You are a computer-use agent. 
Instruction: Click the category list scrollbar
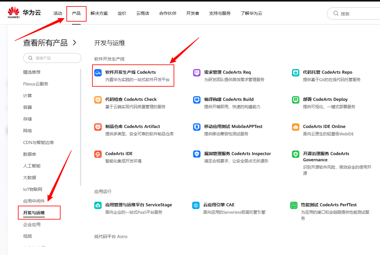[x=81, y=127]
